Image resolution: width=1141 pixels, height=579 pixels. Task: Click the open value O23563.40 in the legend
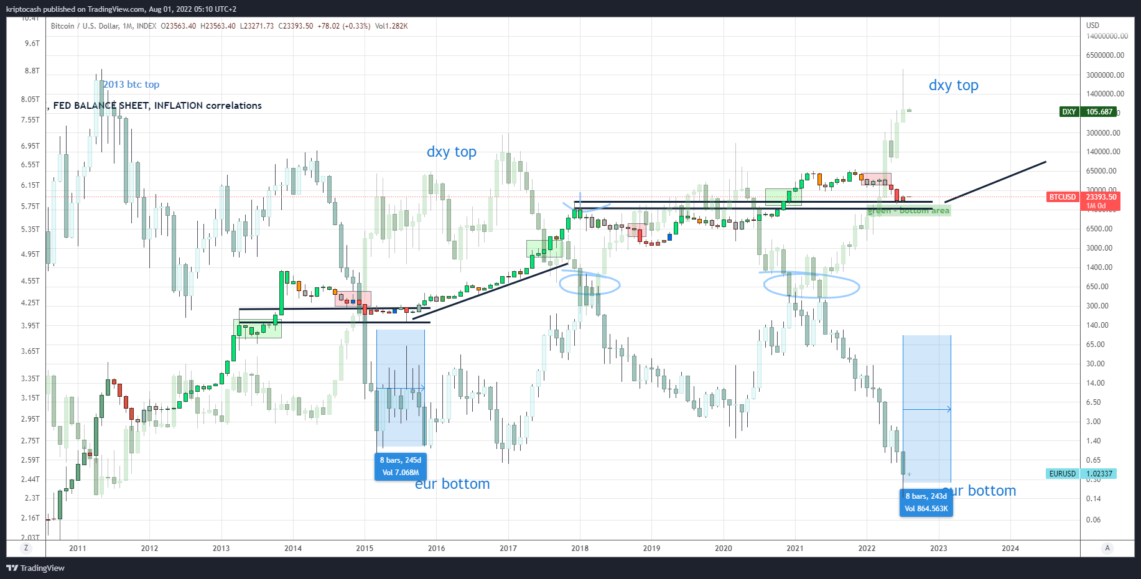(x=179, y=26)
